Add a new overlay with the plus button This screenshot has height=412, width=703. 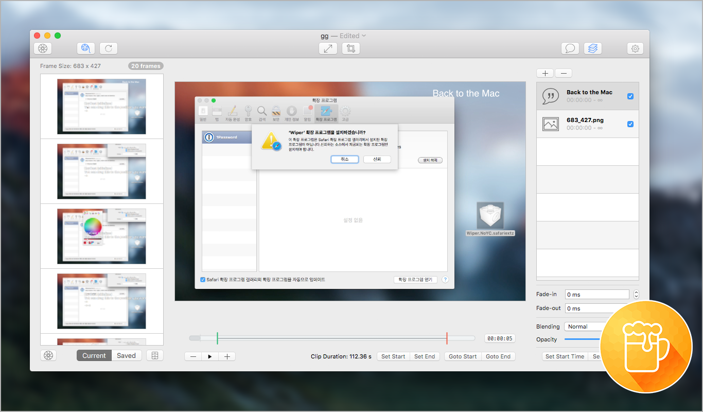[545, 73]
